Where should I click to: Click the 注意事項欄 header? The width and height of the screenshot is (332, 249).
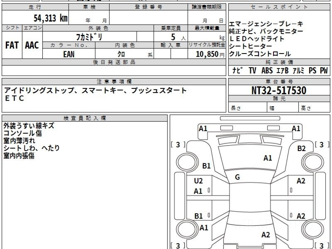(114, 82)
